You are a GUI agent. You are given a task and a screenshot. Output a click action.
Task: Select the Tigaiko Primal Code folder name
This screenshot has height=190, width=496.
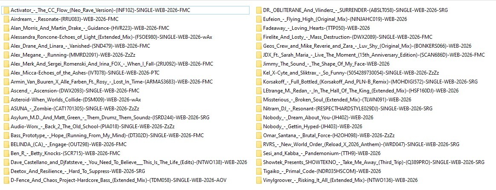322,171
